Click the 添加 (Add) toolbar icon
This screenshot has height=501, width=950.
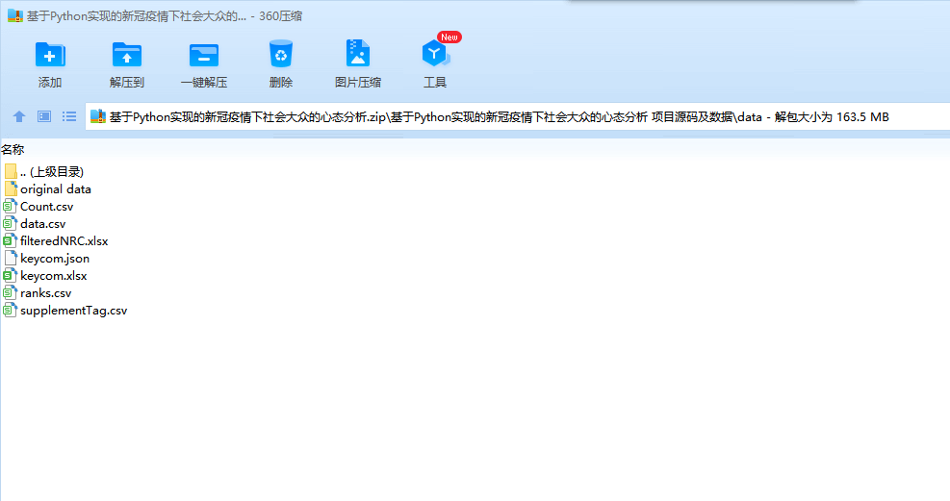[x=50, y=55]
